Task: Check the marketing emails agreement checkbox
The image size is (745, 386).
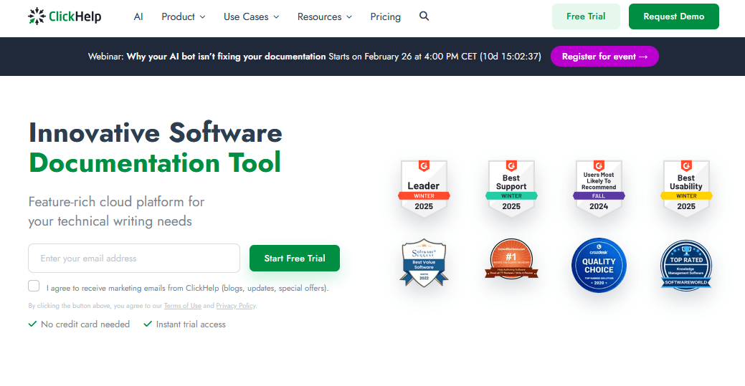Action: pos(34,286)
